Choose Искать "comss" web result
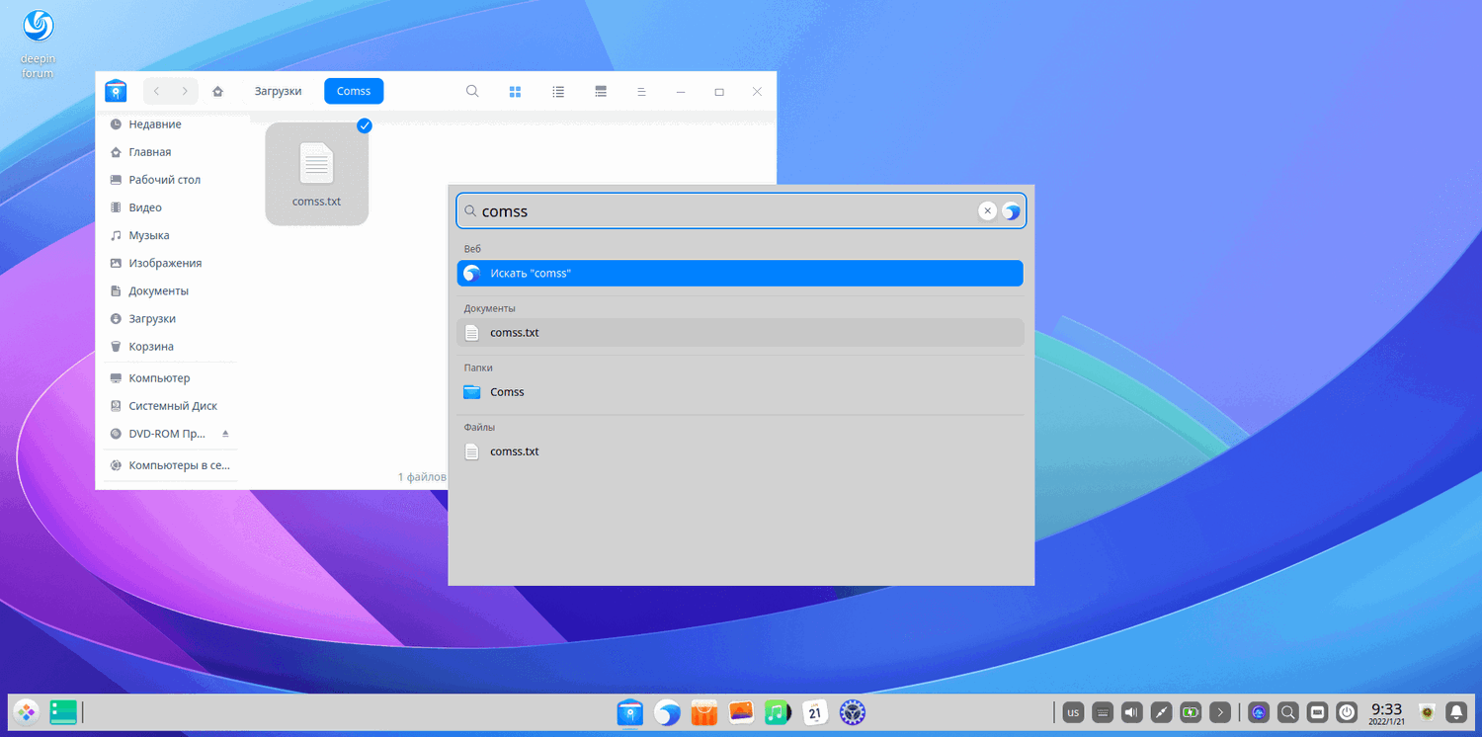This screenshot has height=737, width=1482. point(740,273)
